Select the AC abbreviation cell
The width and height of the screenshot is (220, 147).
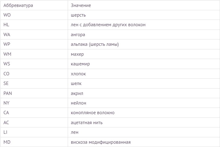pos(34,123)
